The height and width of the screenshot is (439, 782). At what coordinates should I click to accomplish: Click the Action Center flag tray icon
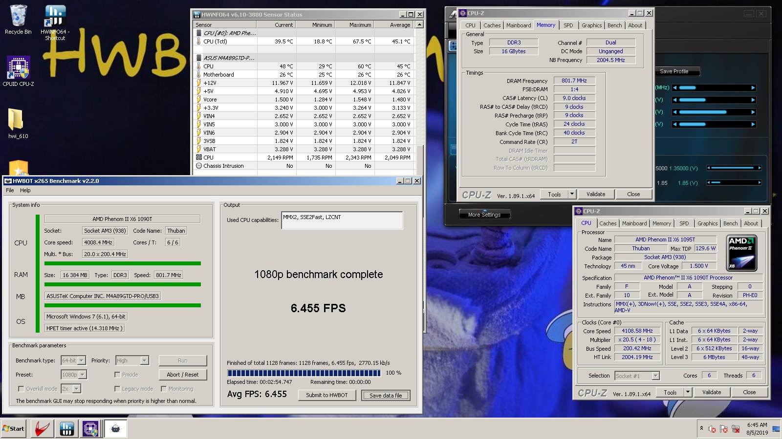(724, 429)
